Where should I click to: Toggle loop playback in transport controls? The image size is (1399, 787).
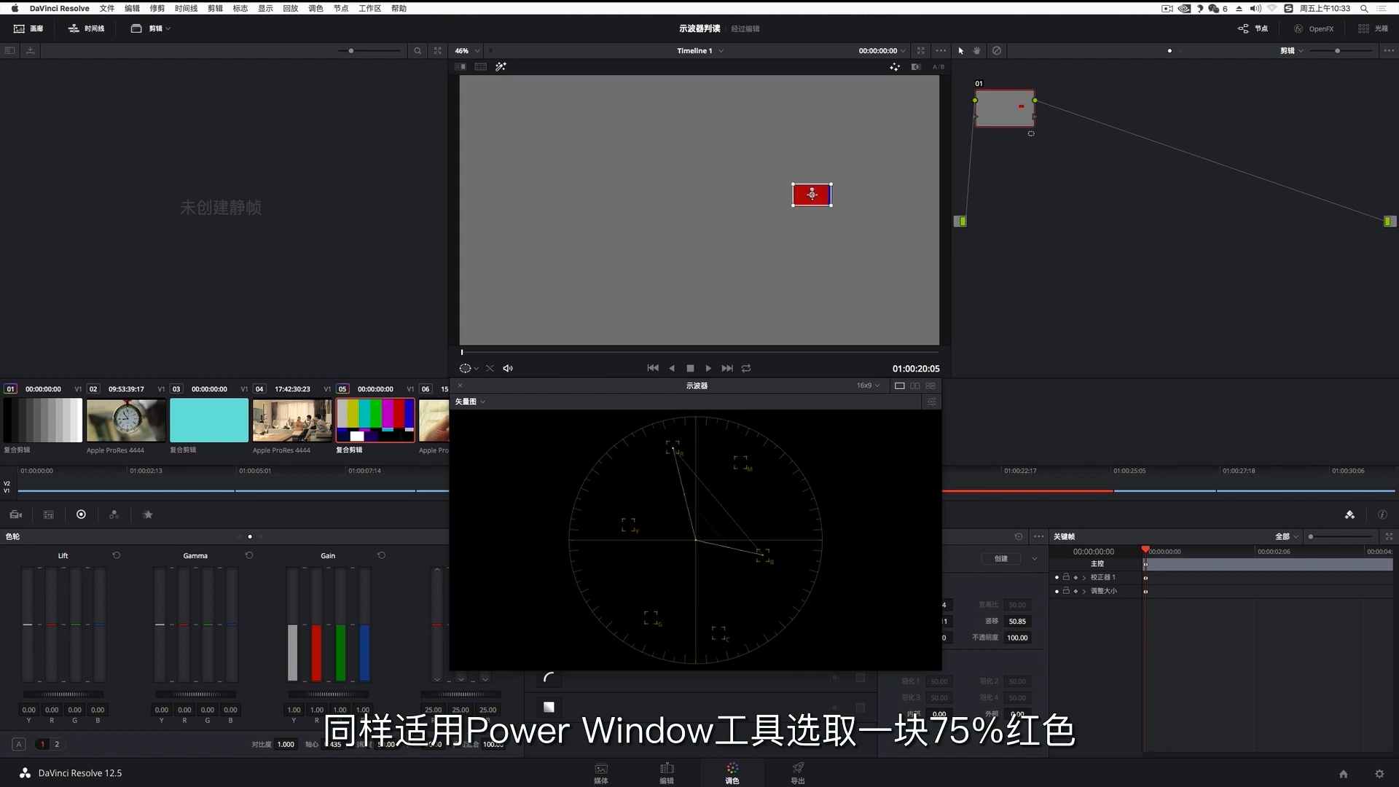pyautogui.click(x=746, y=368)
